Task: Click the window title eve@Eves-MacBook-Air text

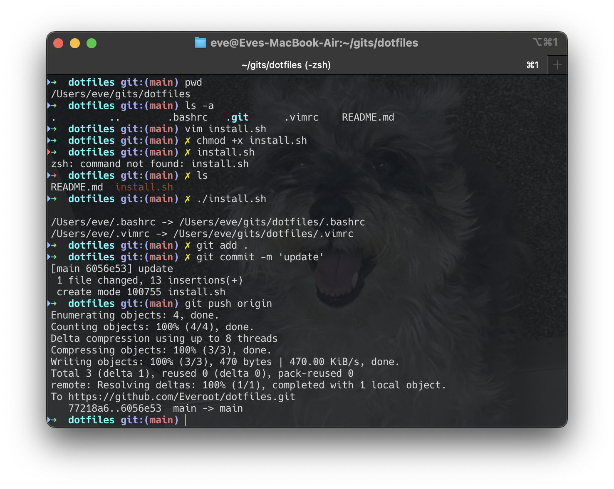Action: 314,43
